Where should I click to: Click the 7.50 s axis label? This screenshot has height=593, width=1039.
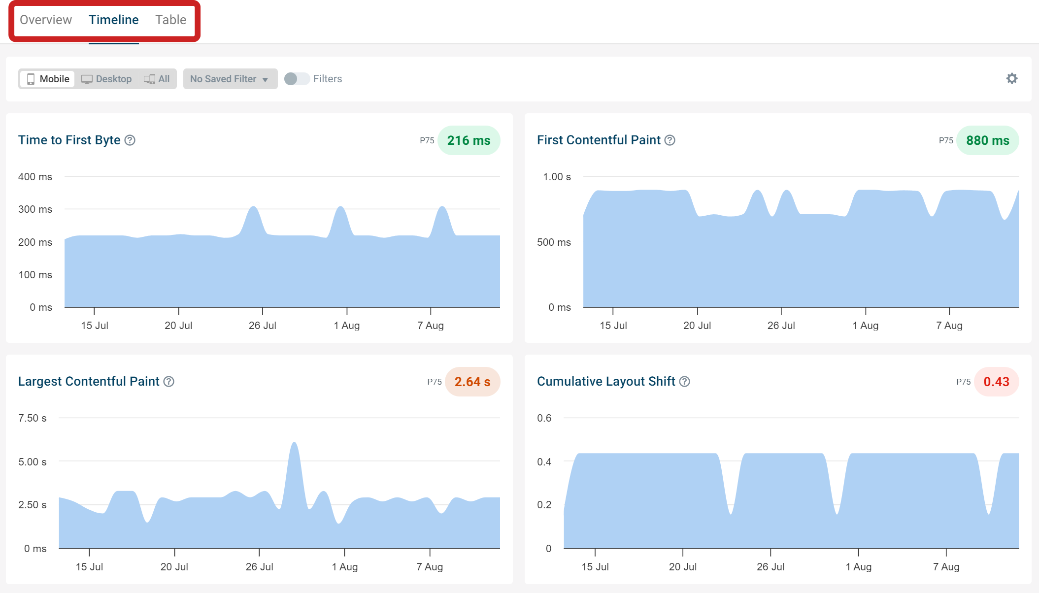(33, 418)
